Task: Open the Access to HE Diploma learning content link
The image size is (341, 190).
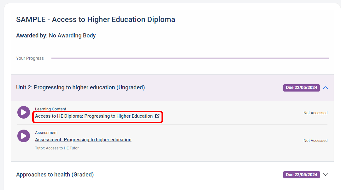Action: point(94,116)
